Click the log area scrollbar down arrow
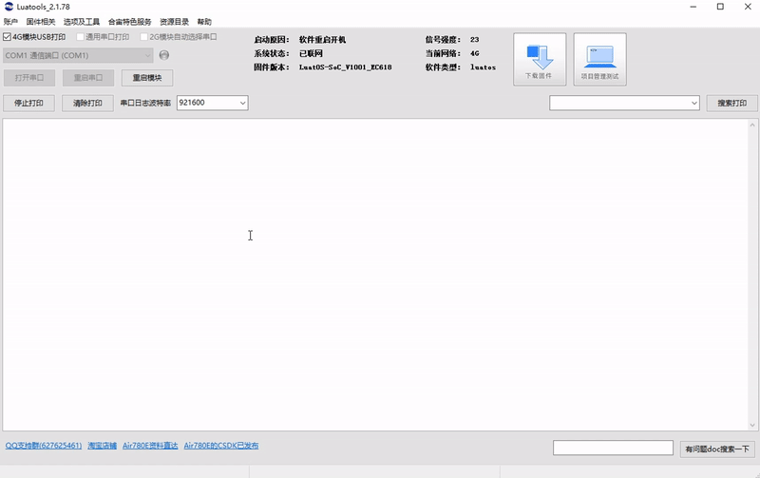Image resolution: width=760 pixels, height=478 pixels. (752, 425)
